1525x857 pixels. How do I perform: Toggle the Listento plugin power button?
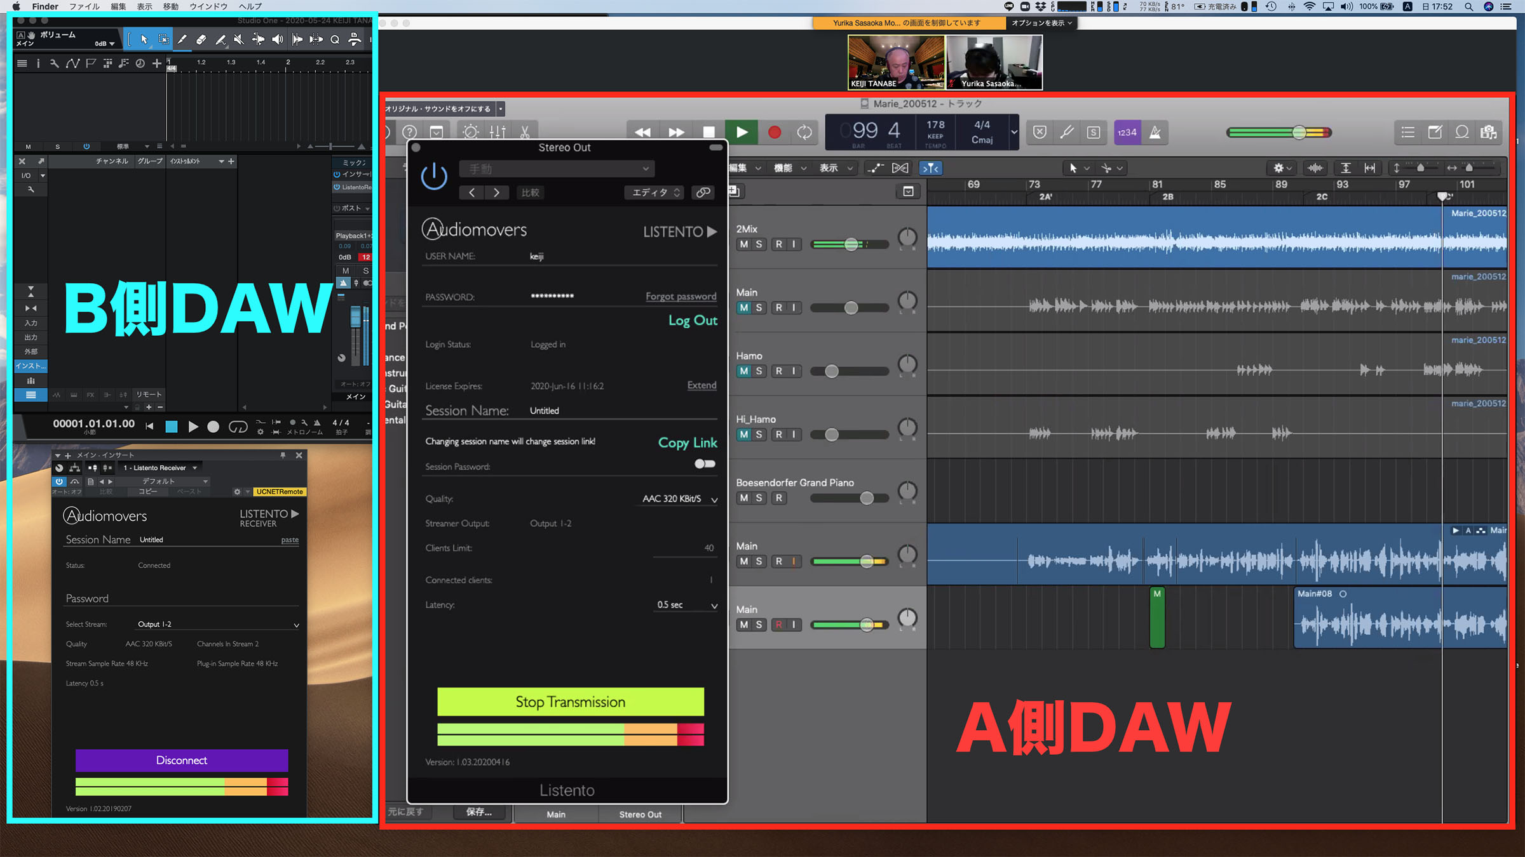[x=434, y=175]
